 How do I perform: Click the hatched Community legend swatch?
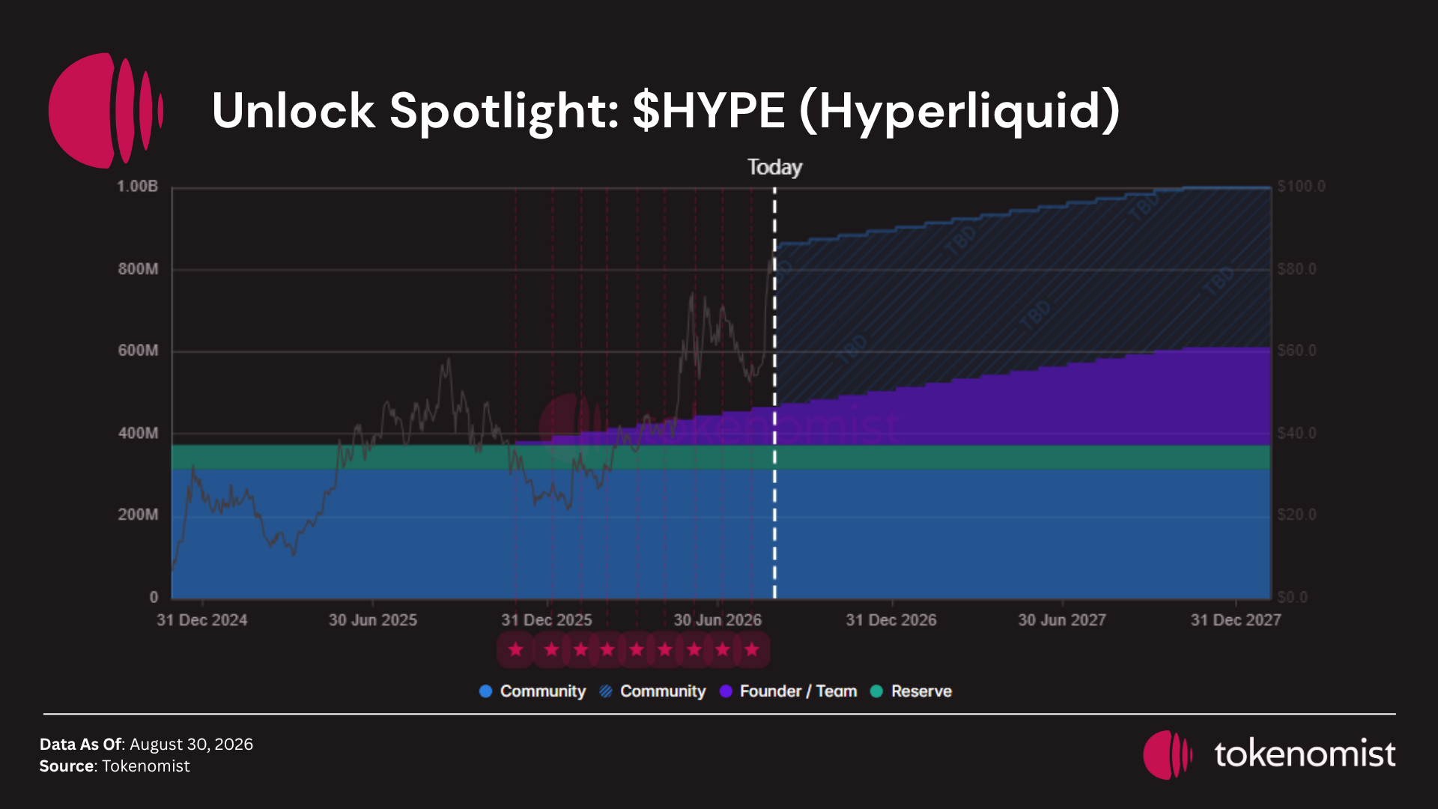point(606,691)
